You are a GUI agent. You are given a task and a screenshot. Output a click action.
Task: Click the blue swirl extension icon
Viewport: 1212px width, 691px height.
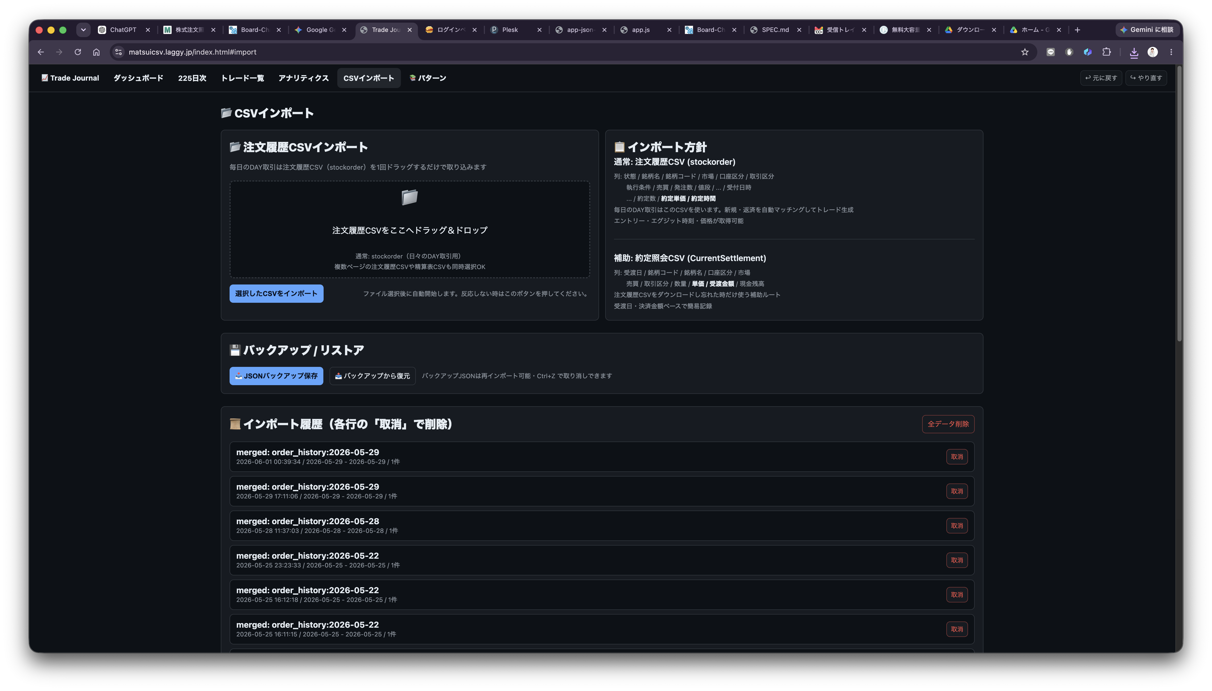pyautogui.click(x=1088, y=52)
